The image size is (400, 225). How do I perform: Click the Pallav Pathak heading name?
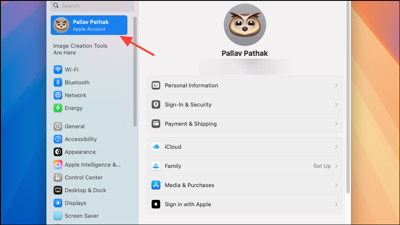click(x=245, y=53)
